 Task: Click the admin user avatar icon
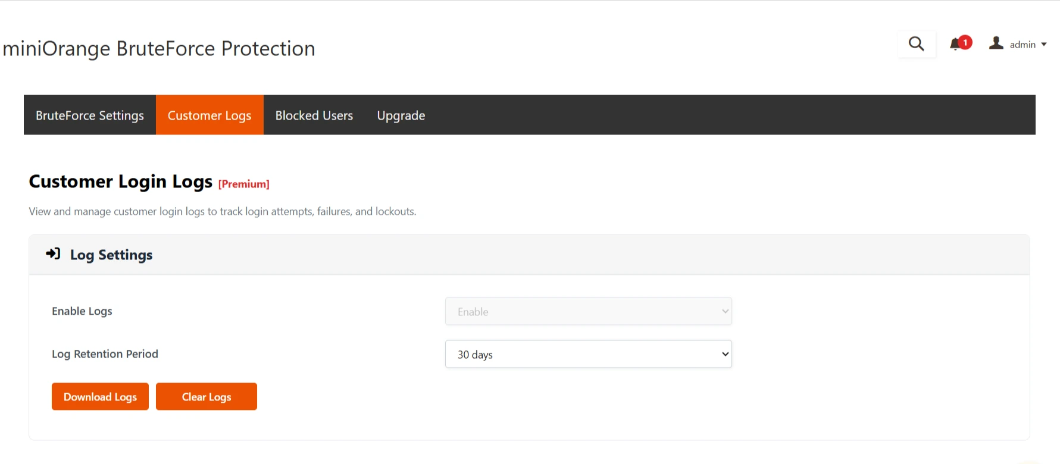point(996,43)
